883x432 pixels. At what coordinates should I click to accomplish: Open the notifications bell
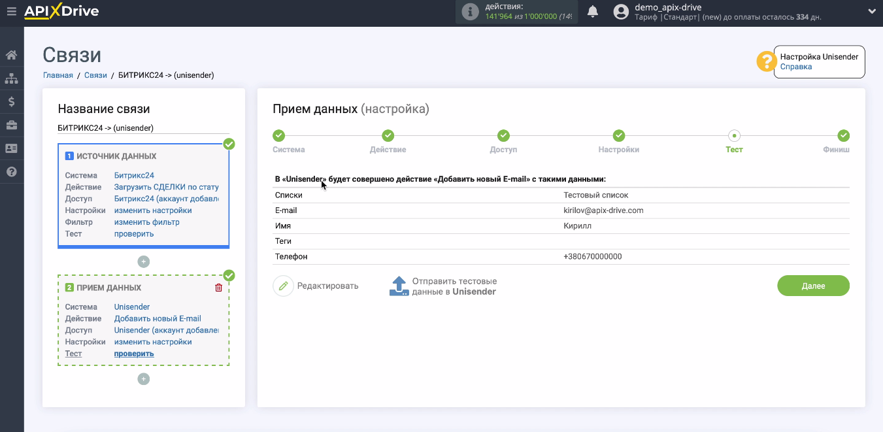click(593, 11)
